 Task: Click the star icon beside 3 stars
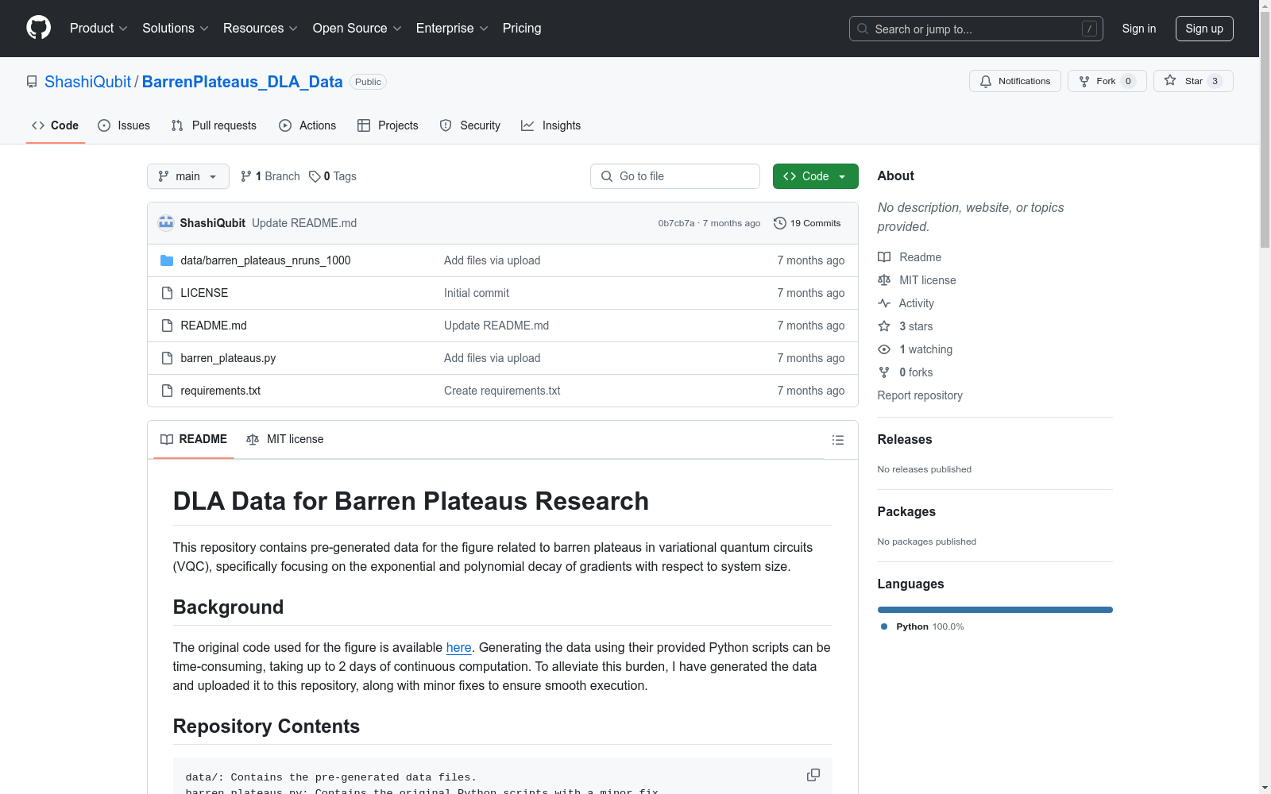pyautogui.click(x=884, y=326)
